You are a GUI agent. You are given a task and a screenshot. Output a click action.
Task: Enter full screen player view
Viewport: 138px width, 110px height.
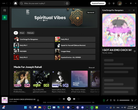[136, 100]
